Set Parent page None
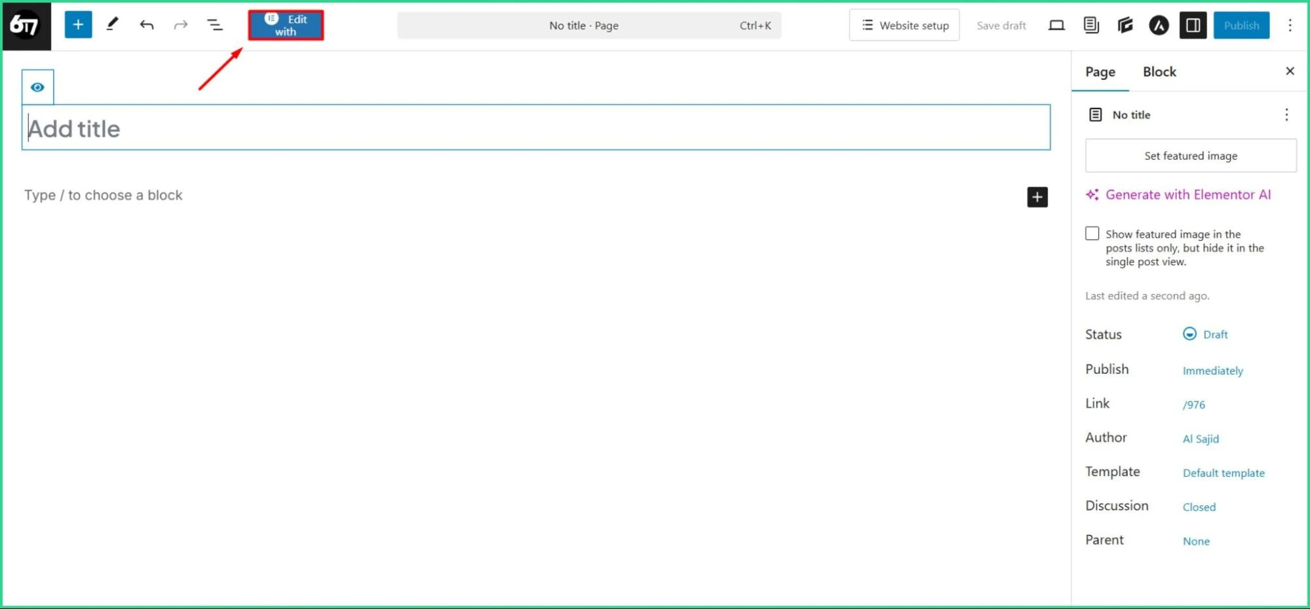 (1196, 541)
